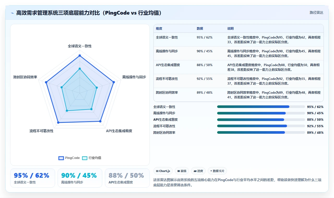
Task: Click 行业均值 data point on 全球语义一致性 axis
Action: click(80, 69)
